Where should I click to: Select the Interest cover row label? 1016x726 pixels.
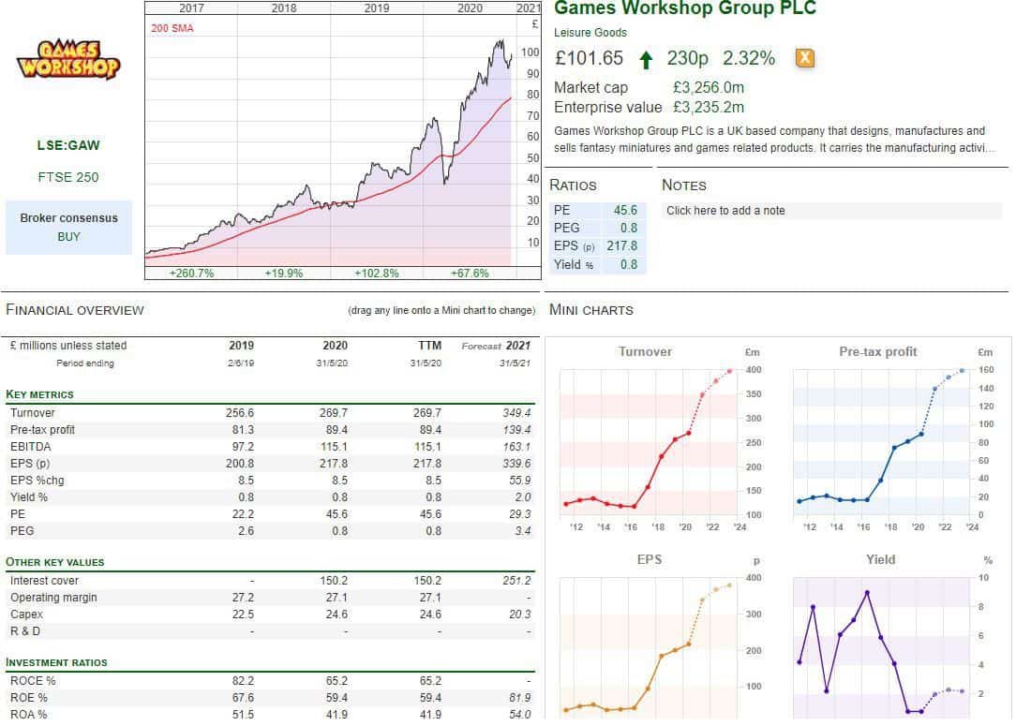click(x=44, y=580)
